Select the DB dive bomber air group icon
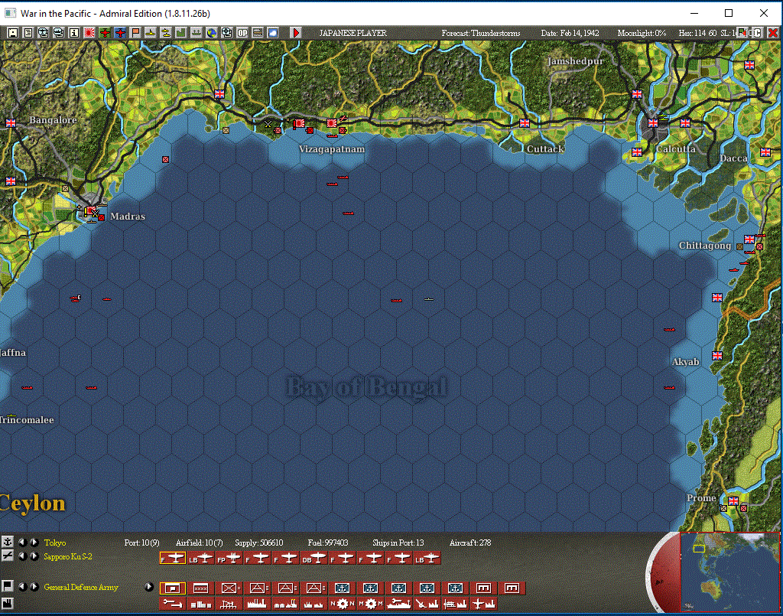 tap(314, 559)
